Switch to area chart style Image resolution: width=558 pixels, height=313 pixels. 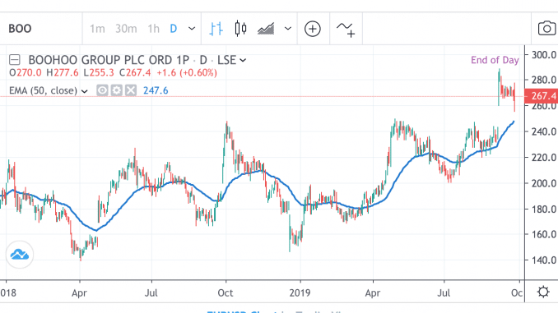tap(266, 29)
